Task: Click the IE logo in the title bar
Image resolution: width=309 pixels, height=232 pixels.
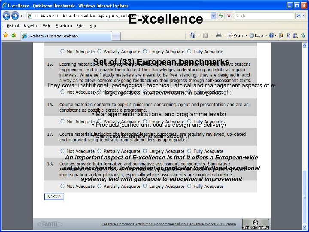Action: (x=4, y=6)
